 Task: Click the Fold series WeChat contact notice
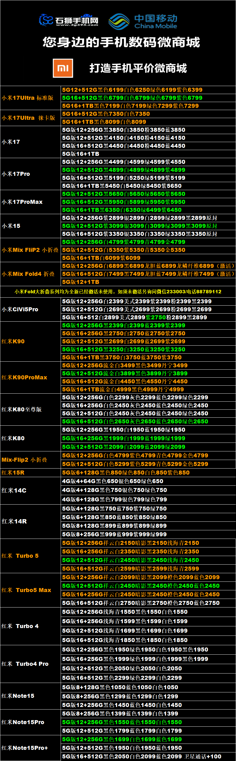[x=118, y=292]
